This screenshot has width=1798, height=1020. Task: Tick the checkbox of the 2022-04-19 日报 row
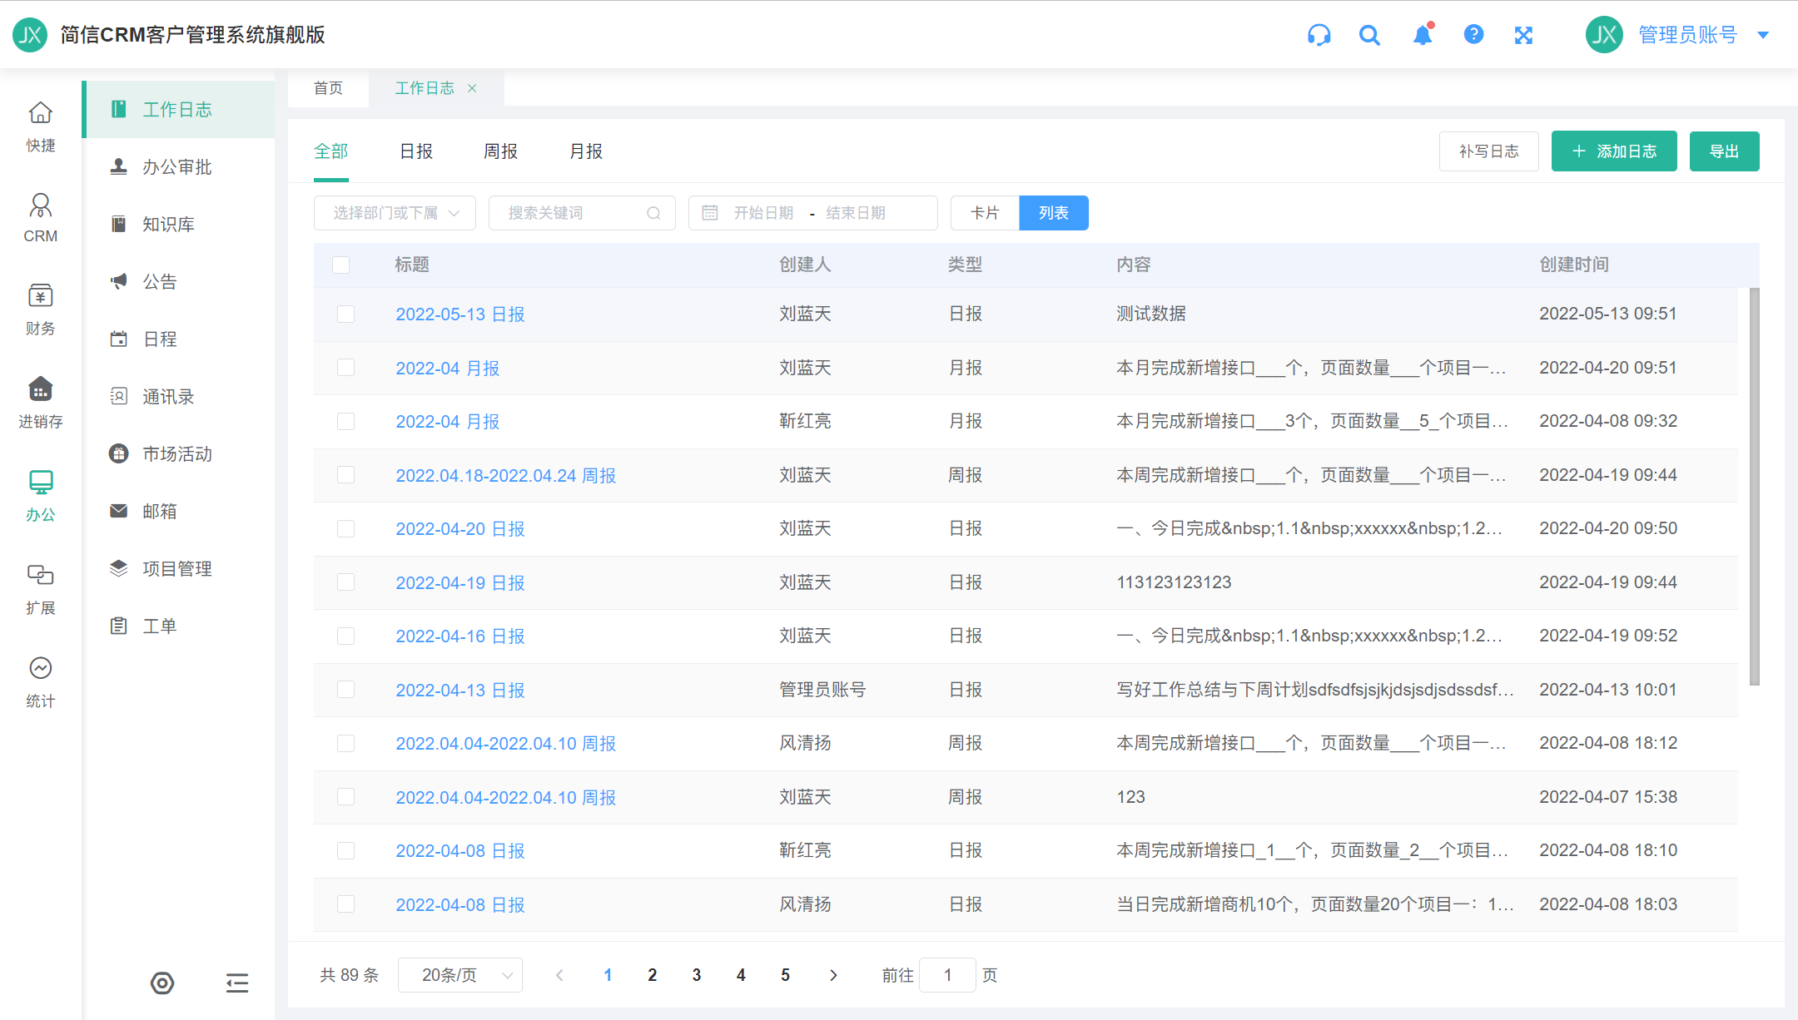(x=345, y=582)
